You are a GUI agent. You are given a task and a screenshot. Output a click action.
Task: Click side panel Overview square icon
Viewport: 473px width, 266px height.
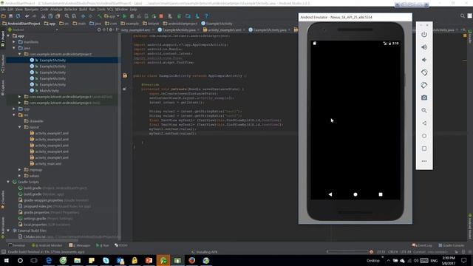(424, 149)
